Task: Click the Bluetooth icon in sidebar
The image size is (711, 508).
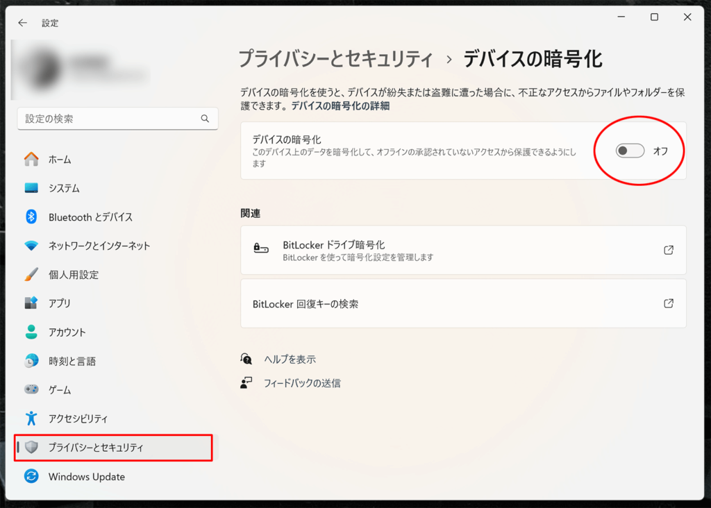Action: [31, 217]
